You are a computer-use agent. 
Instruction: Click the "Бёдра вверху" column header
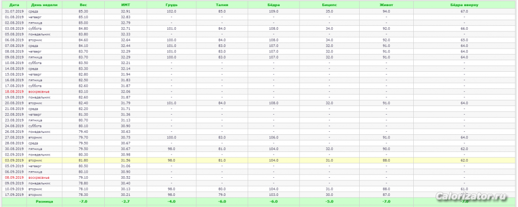click(464, 5)
